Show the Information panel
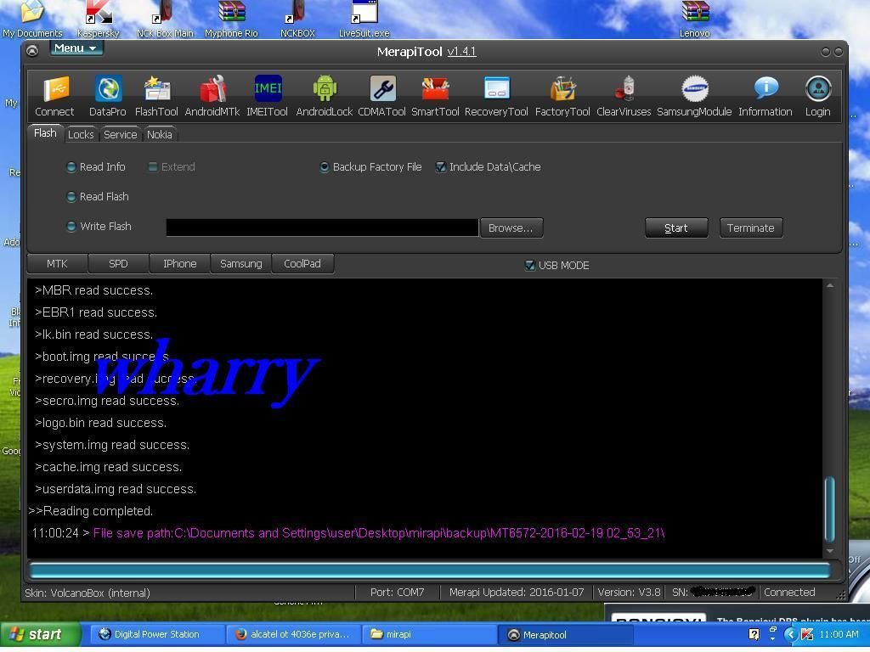The image size is (870, 652). (765, 97)
